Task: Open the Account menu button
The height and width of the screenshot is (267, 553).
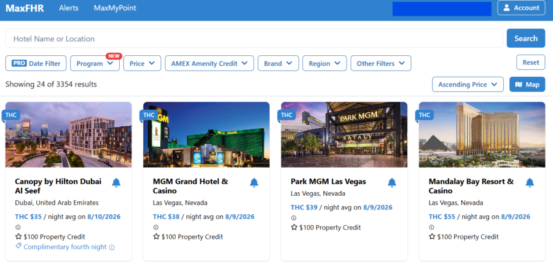Action: 521,8
